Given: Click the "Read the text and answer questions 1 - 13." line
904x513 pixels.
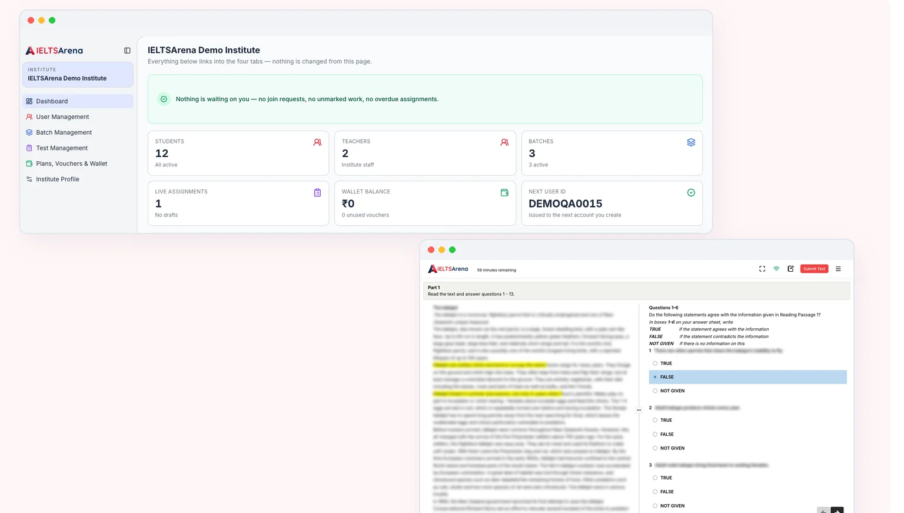Looking at the screenshot, I should point(471,294).
